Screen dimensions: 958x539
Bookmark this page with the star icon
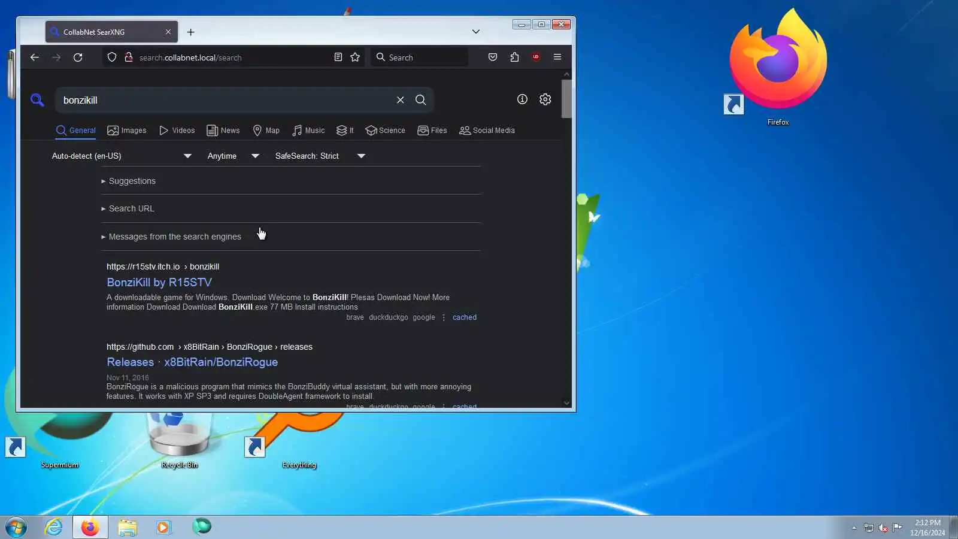(355, 57)
